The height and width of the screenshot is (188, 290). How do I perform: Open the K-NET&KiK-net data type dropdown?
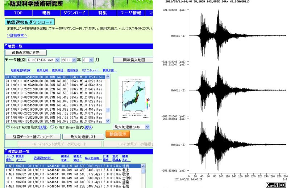(x=43, y=60)
